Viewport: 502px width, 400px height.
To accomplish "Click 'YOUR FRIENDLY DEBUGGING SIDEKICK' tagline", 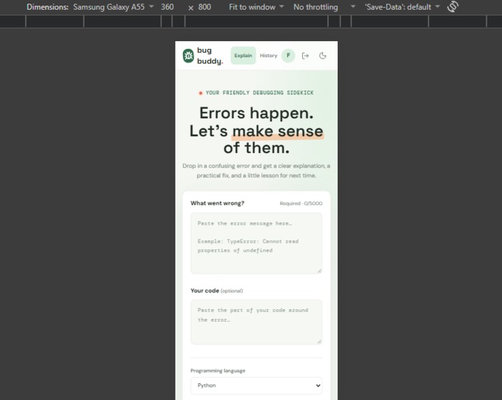I will click(259, 93).
